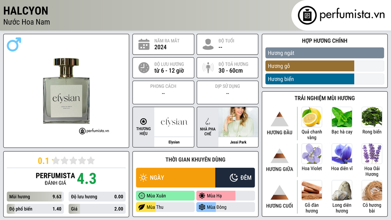
Task: Click the Nước Hoa Nam subtitle
Action: [27, 22]
